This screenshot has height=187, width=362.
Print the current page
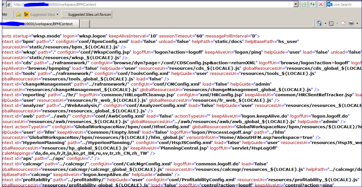point(351,24)
